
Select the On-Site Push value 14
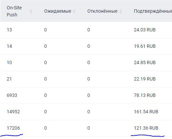(x=9, y=46)
